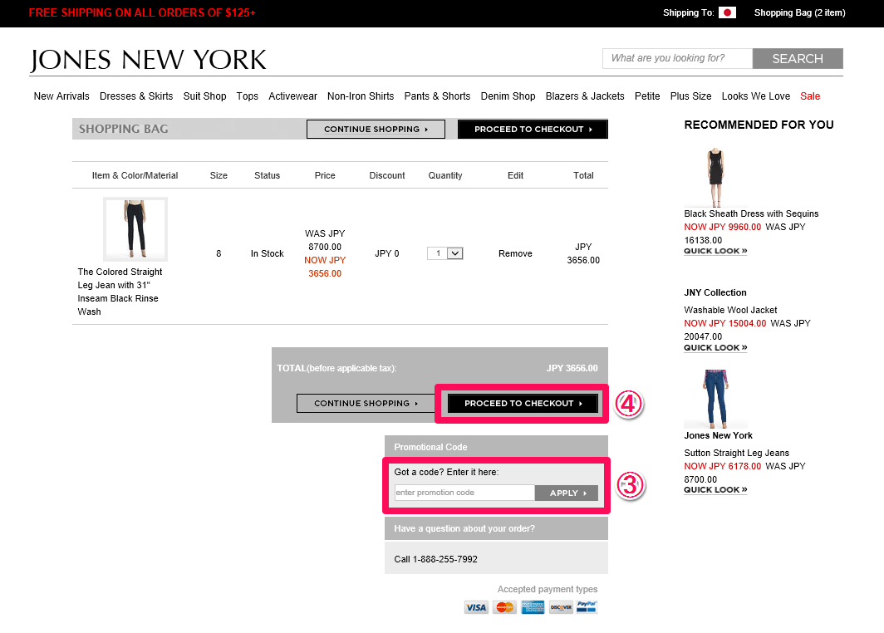Open Pants & Shorts category
This screenshot has height=633, width=884.
(x=437, y=96)
